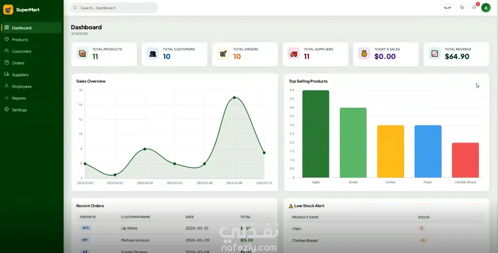The image size is (498, 253).
Task: Open the Reports chart icon in sidebar
Action: point(6,98)
